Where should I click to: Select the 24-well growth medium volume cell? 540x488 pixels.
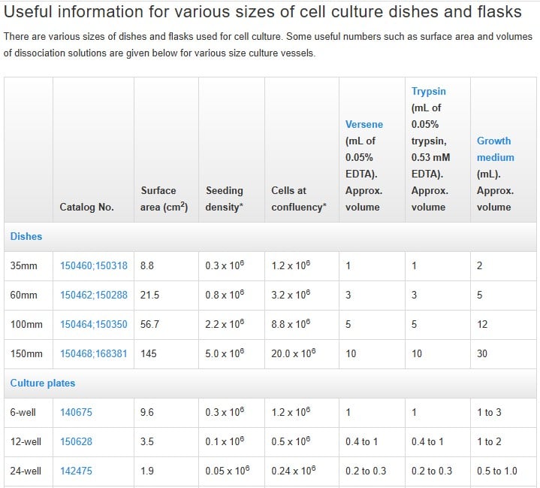[x=503, y=471]
